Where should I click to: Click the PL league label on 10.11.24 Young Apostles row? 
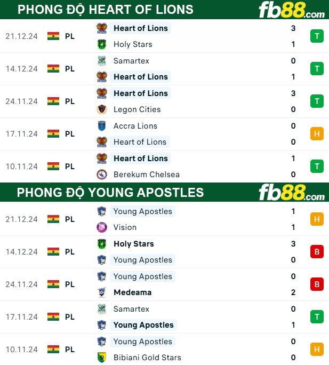(70, 350)
